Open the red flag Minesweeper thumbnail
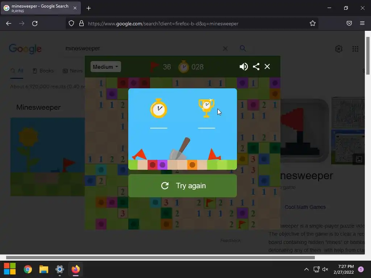 click(x=304, y=131)
